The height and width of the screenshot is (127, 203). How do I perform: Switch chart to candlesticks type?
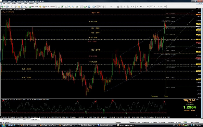(62, 6)
